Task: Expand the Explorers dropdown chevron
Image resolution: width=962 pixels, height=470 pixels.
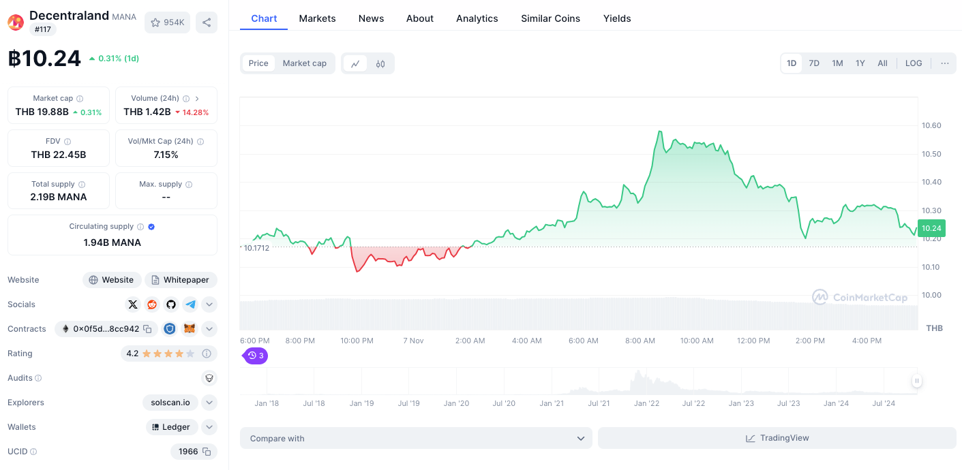Action: (209, 403)
